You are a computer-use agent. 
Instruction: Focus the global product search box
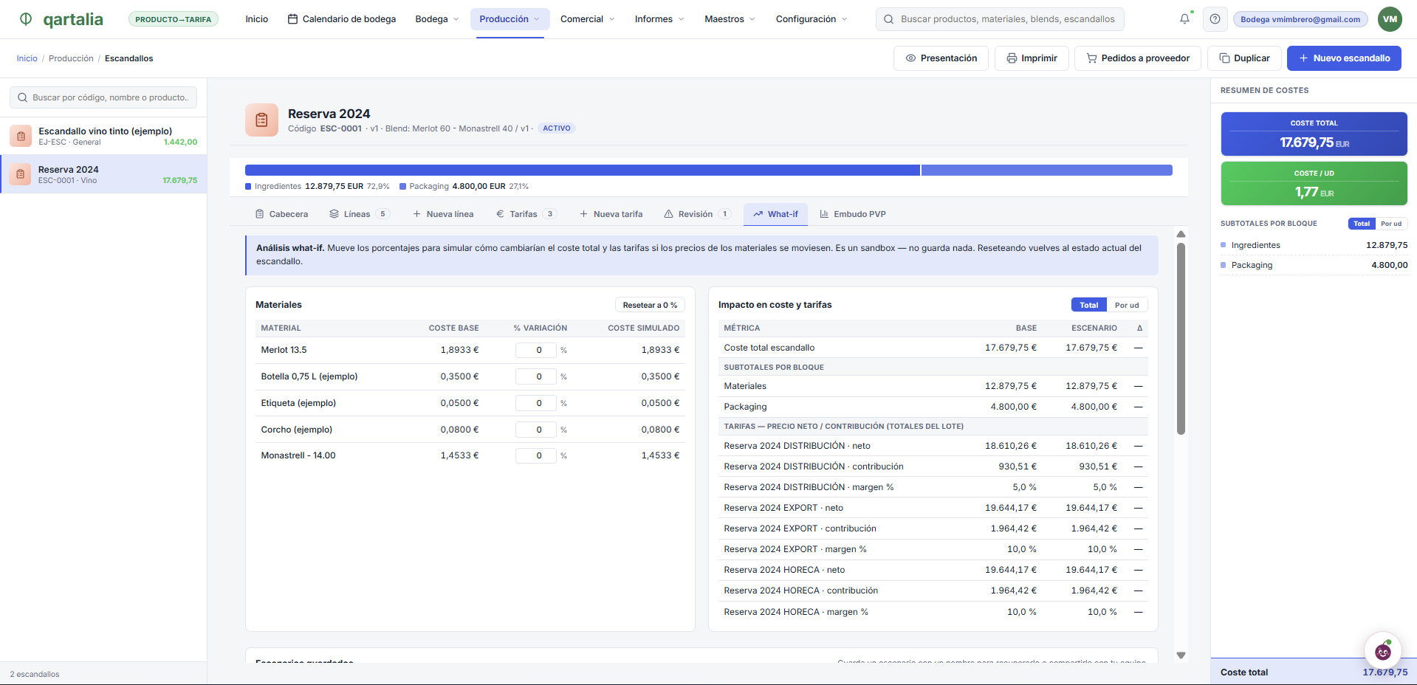[1000, 19]
